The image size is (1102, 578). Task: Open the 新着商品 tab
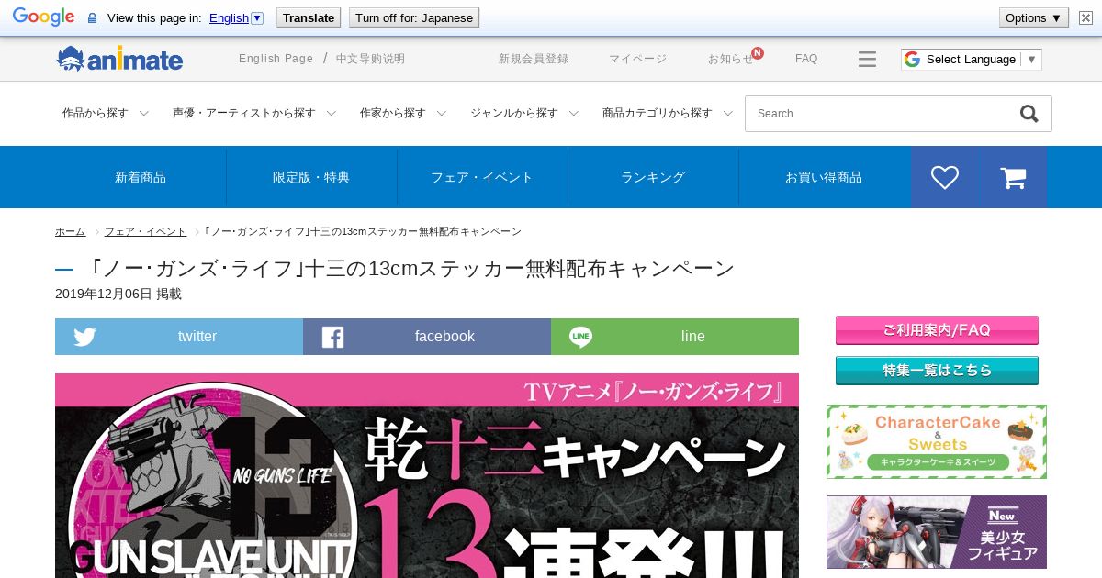(141, 177)
